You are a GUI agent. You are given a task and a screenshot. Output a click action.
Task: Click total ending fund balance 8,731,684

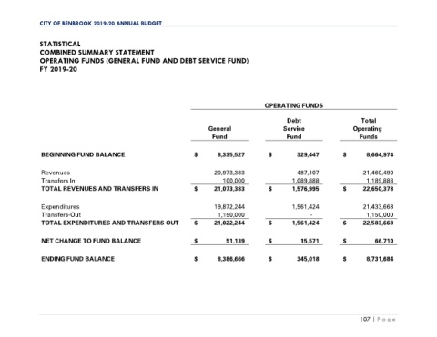(380, 259)
